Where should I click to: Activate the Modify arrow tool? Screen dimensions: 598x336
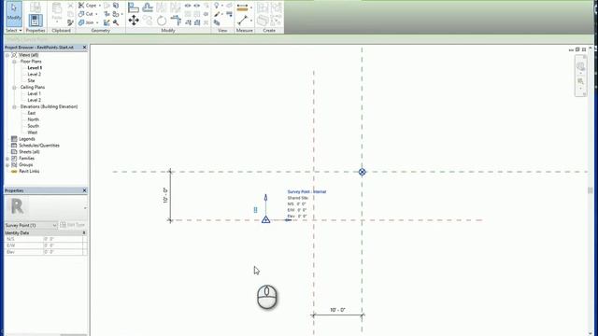(14, 13)
